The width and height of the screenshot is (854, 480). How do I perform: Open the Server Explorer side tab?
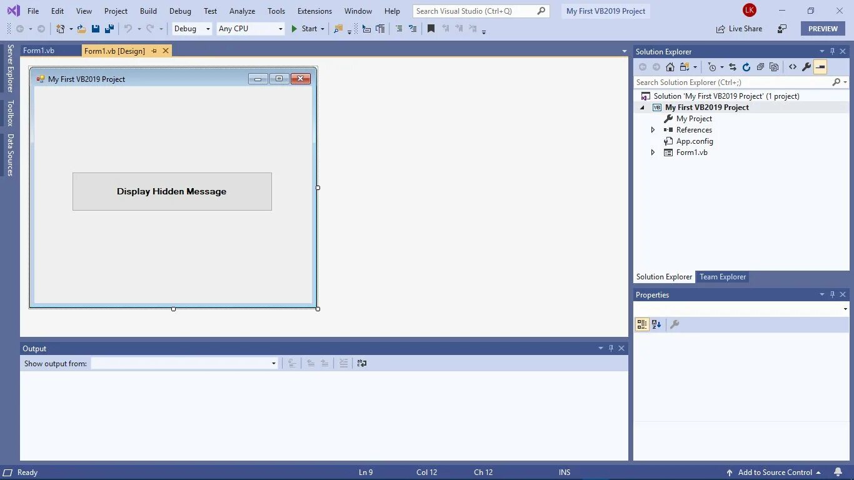click(10, 68)
